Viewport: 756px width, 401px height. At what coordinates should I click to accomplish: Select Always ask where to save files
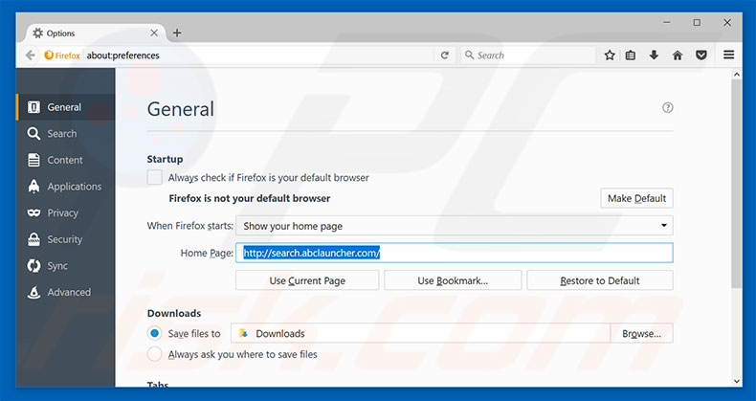(154, 354)
